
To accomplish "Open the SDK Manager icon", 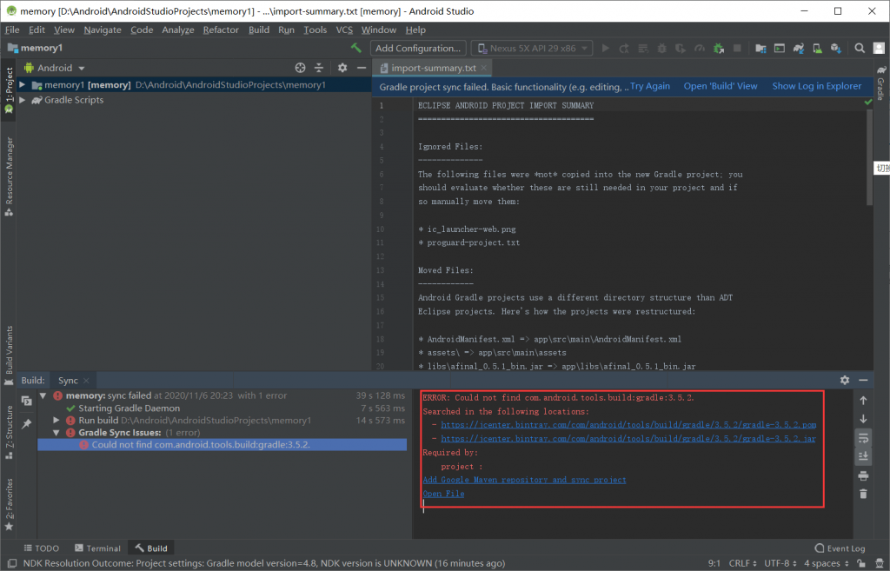I will pyautogui.click(x=836, y=49).
